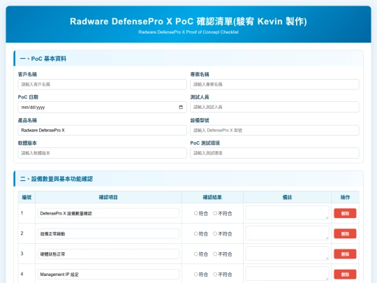
Task: Click the page title Radware DefensePro X PoC 確認清單
Action: point(188,22)
